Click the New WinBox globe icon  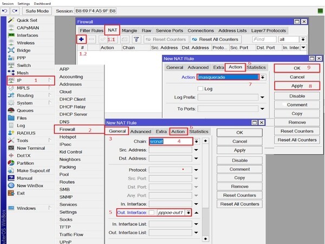[11, 185]
